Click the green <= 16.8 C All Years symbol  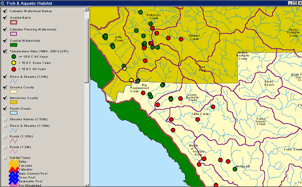click(x=14, y=56)
